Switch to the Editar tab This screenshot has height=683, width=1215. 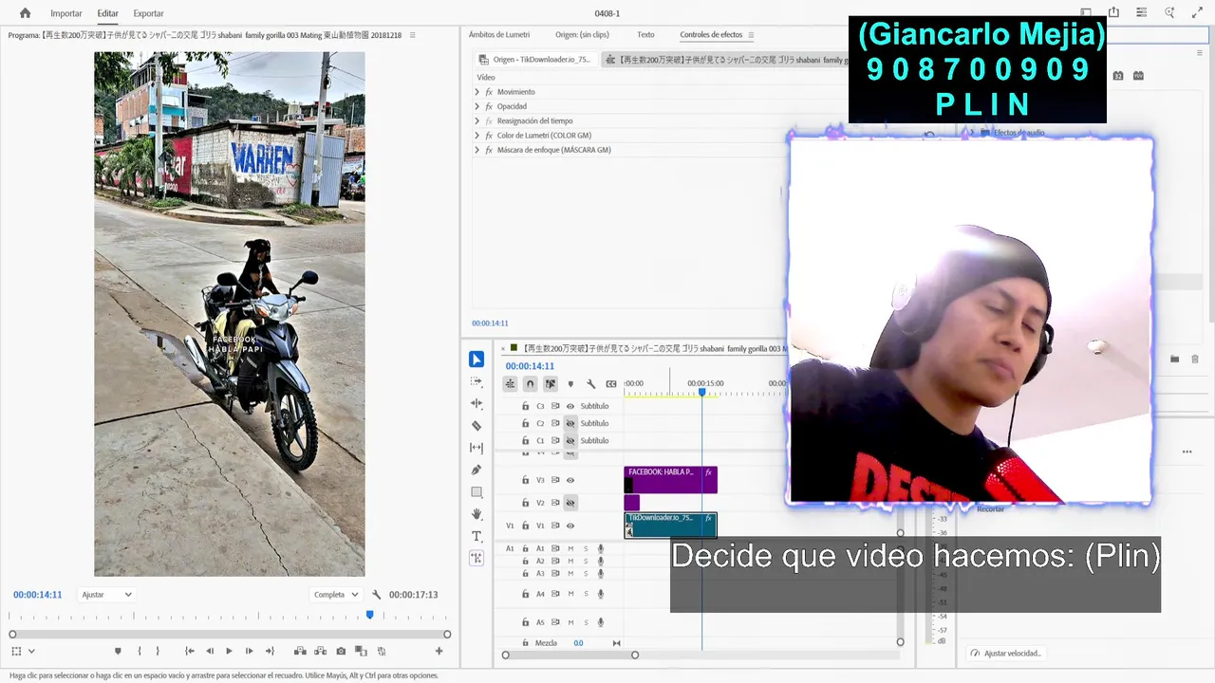(107, 13)
